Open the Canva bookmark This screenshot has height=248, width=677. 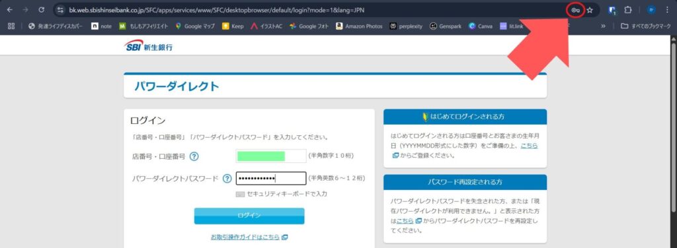481,26
